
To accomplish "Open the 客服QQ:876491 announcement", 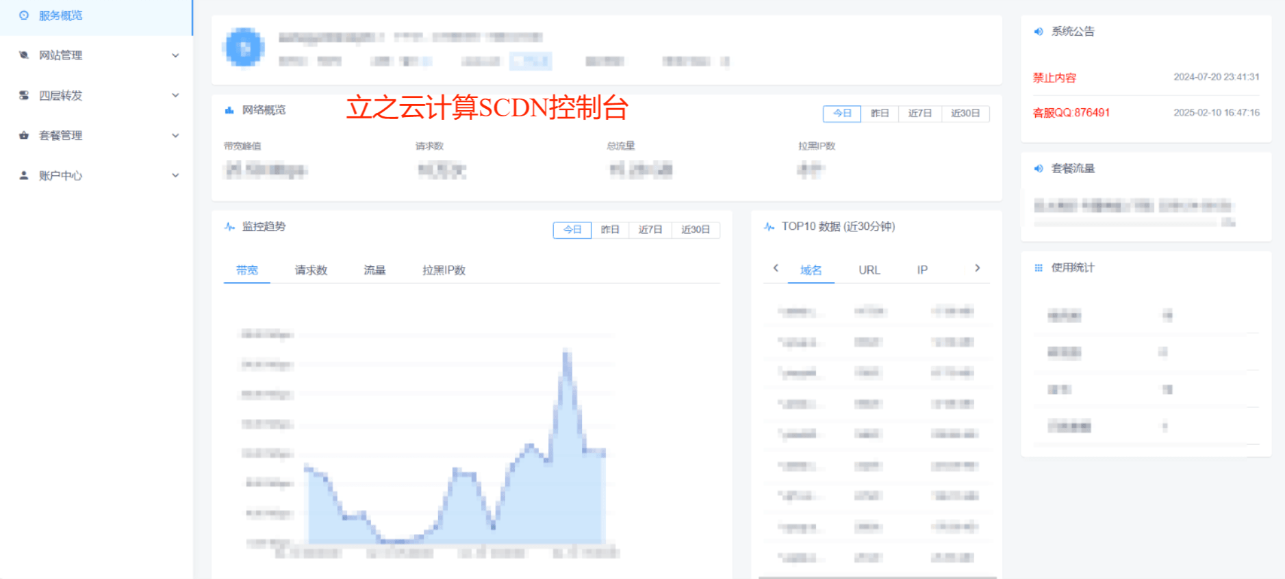I will click(1071, 113).
